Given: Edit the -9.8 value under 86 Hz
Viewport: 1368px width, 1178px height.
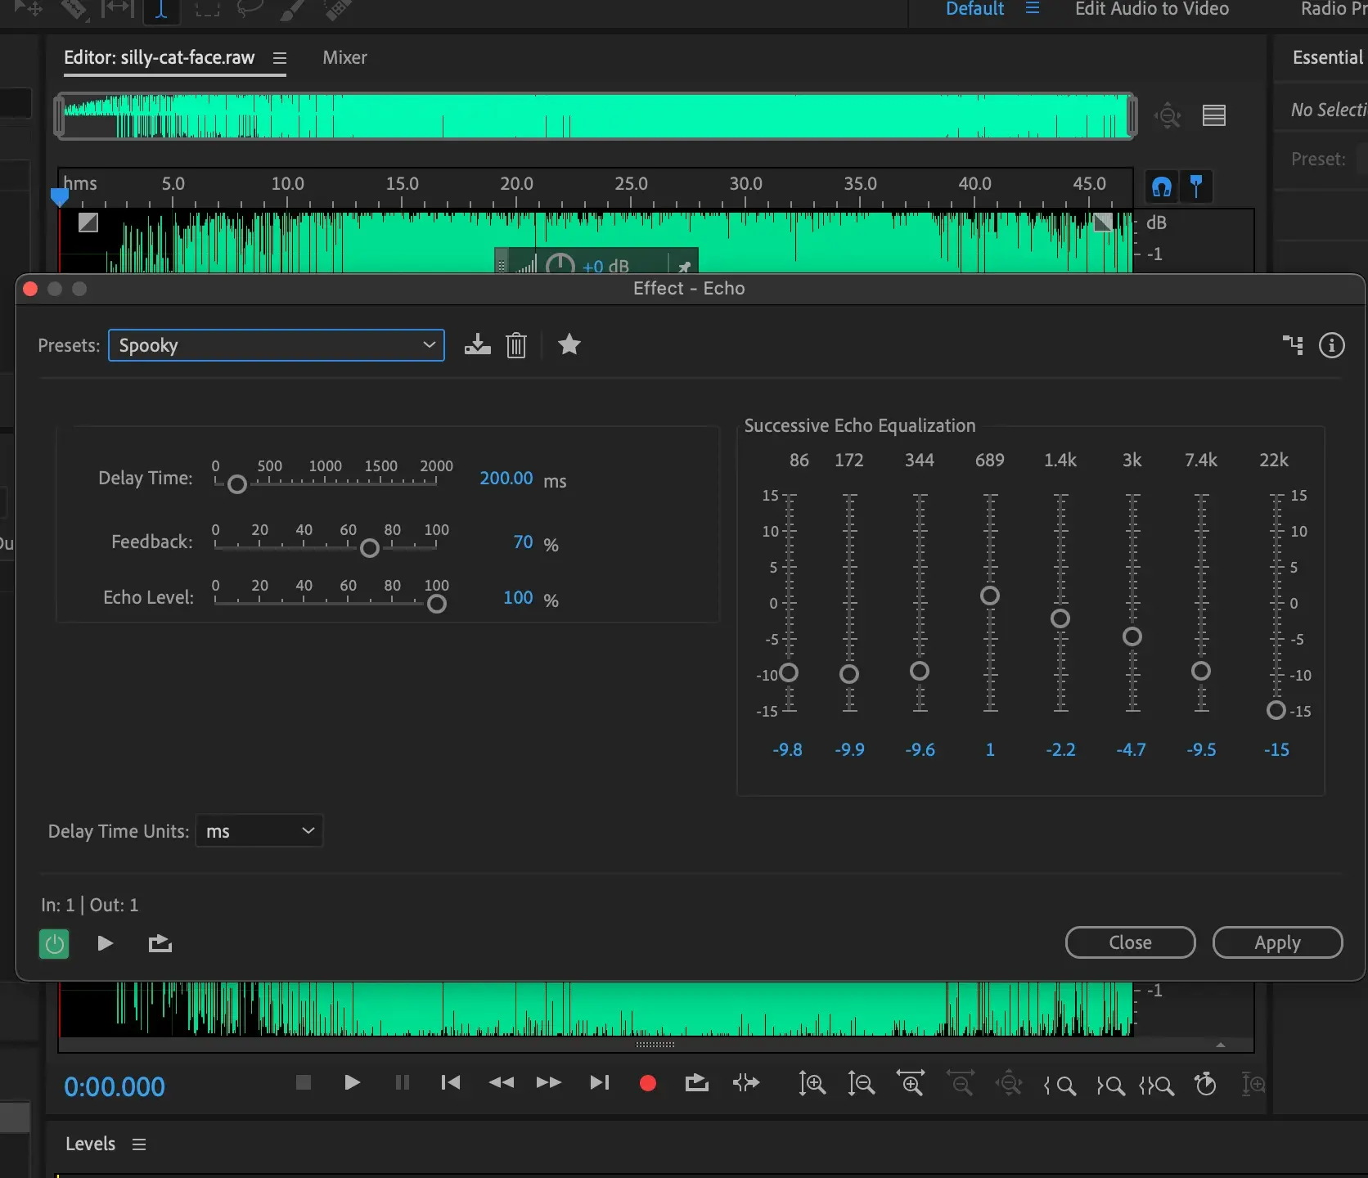Looking at the screenshot, I should coord(787,750).
